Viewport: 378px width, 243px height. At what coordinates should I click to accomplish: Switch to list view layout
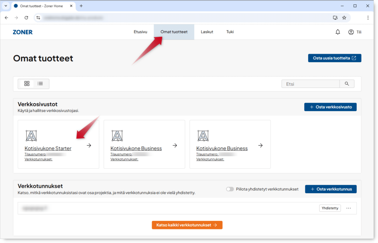40,84
